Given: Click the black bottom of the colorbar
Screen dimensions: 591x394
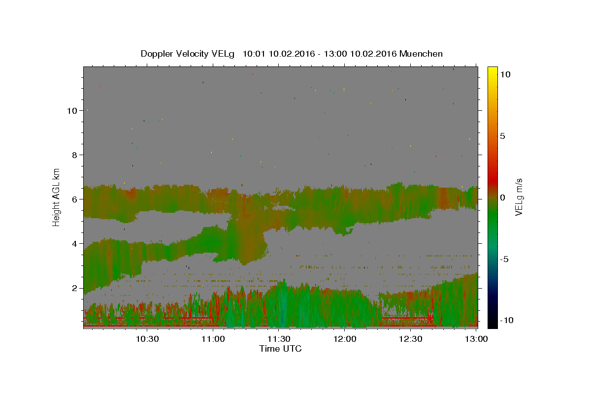Looking at the screenshot, I should [x=492, y=323].
